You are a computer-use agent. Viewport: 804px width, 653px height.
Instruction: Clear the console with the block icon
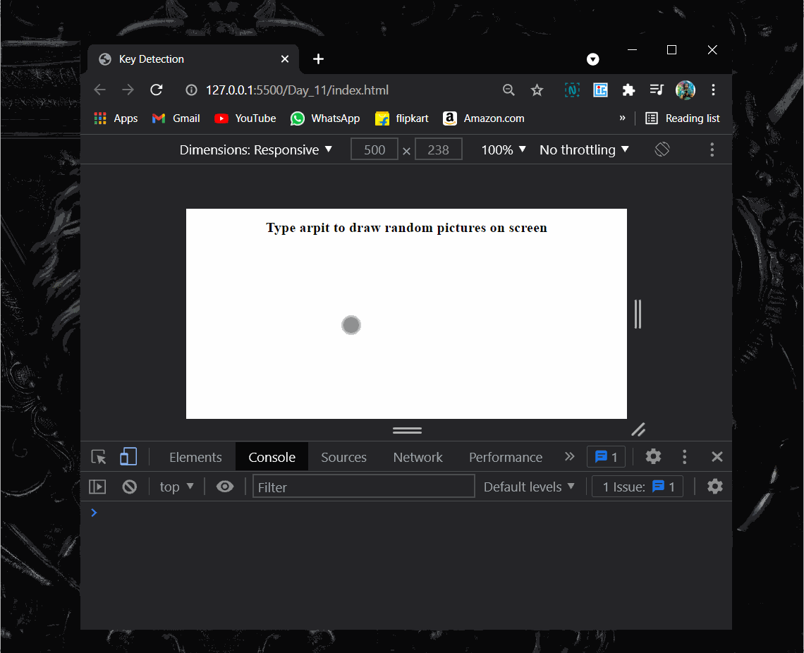[129, 487]
